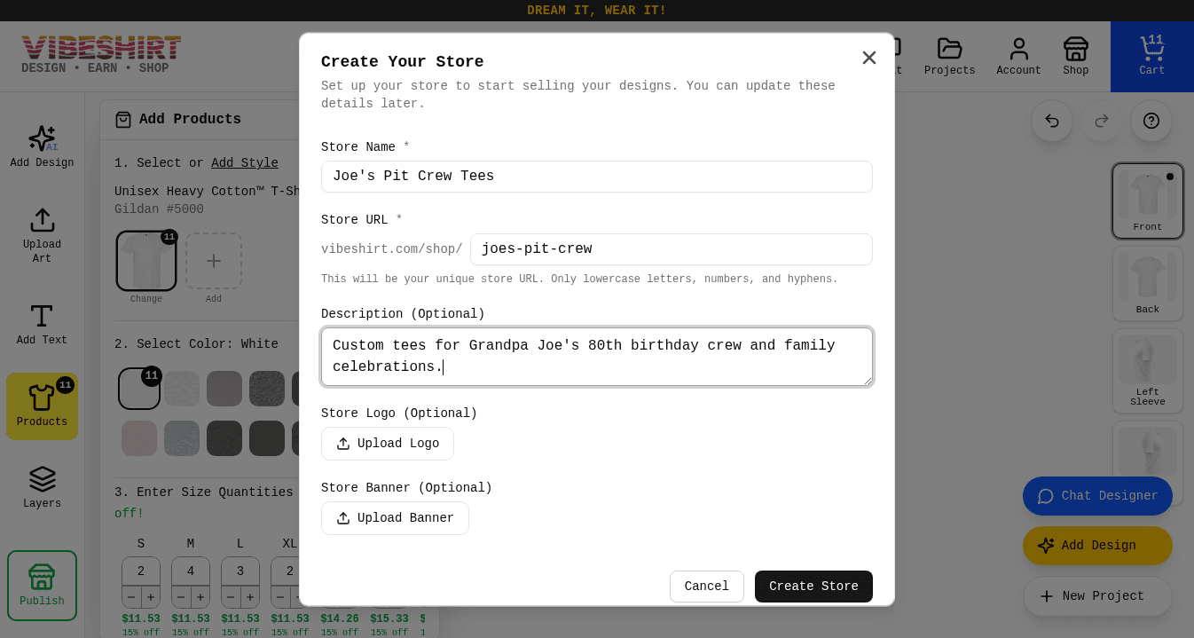
Task: Click the Publish button in sidebar
Action: pyautogui.click(x=42, y=586)
